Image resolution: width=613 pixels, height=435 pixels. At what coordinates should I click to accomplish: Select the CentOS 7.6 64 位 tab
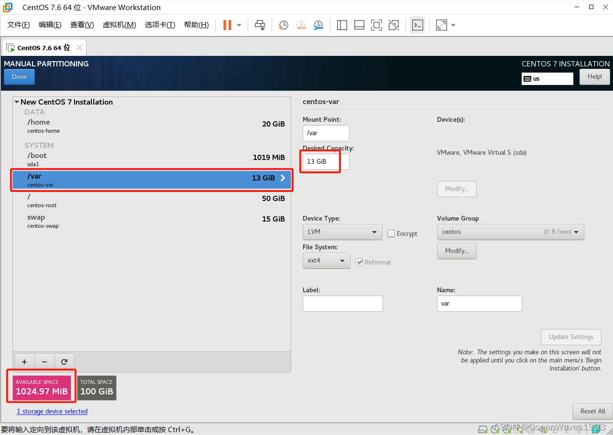[x=44, y=48]
